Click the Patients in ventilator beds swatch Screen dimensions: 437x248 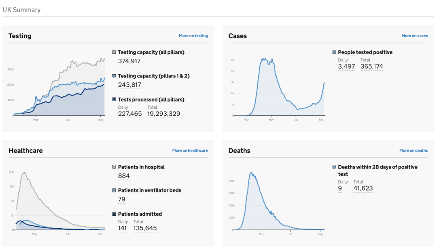click(x=114, y=190)
